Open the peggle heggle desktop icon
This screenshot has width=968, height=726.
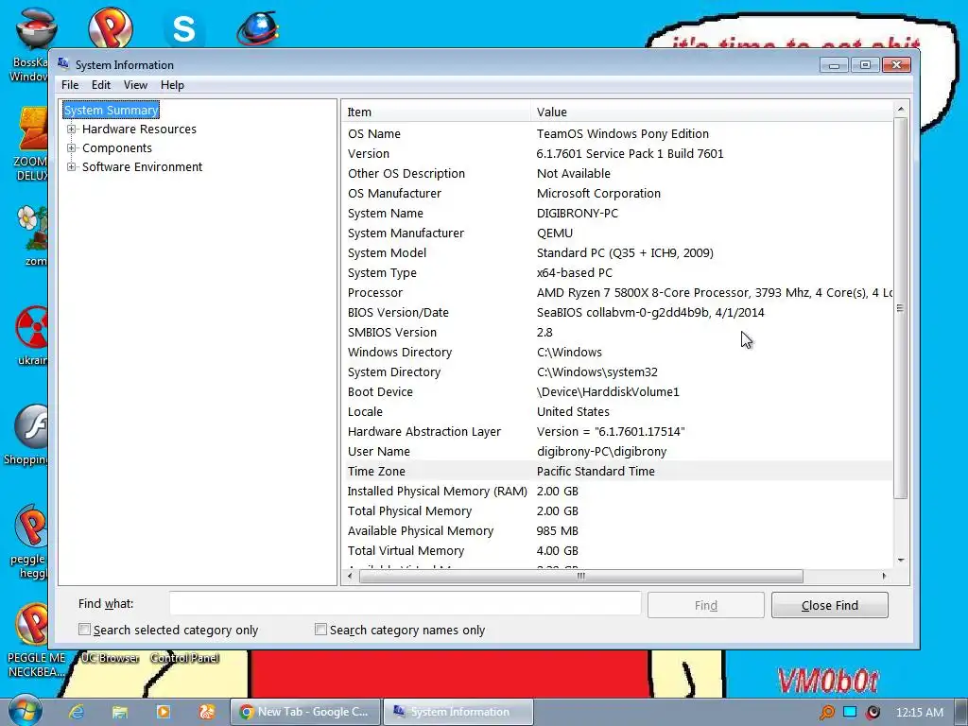tap(29, 541)
